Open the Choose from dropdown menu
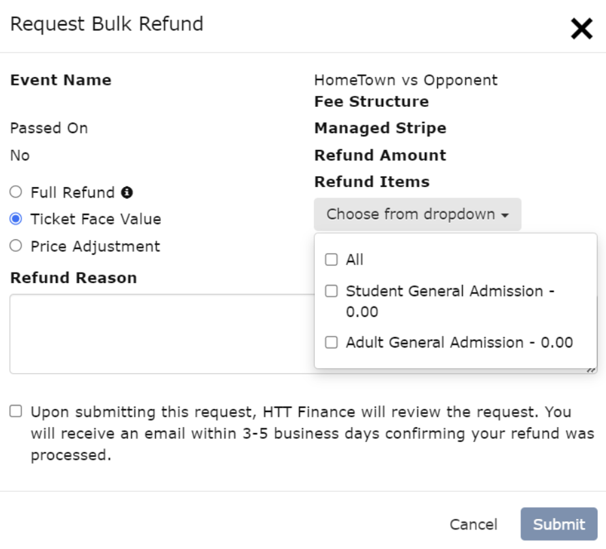Image resolution: width=606 pixels, height=549 pixels. 417,215
